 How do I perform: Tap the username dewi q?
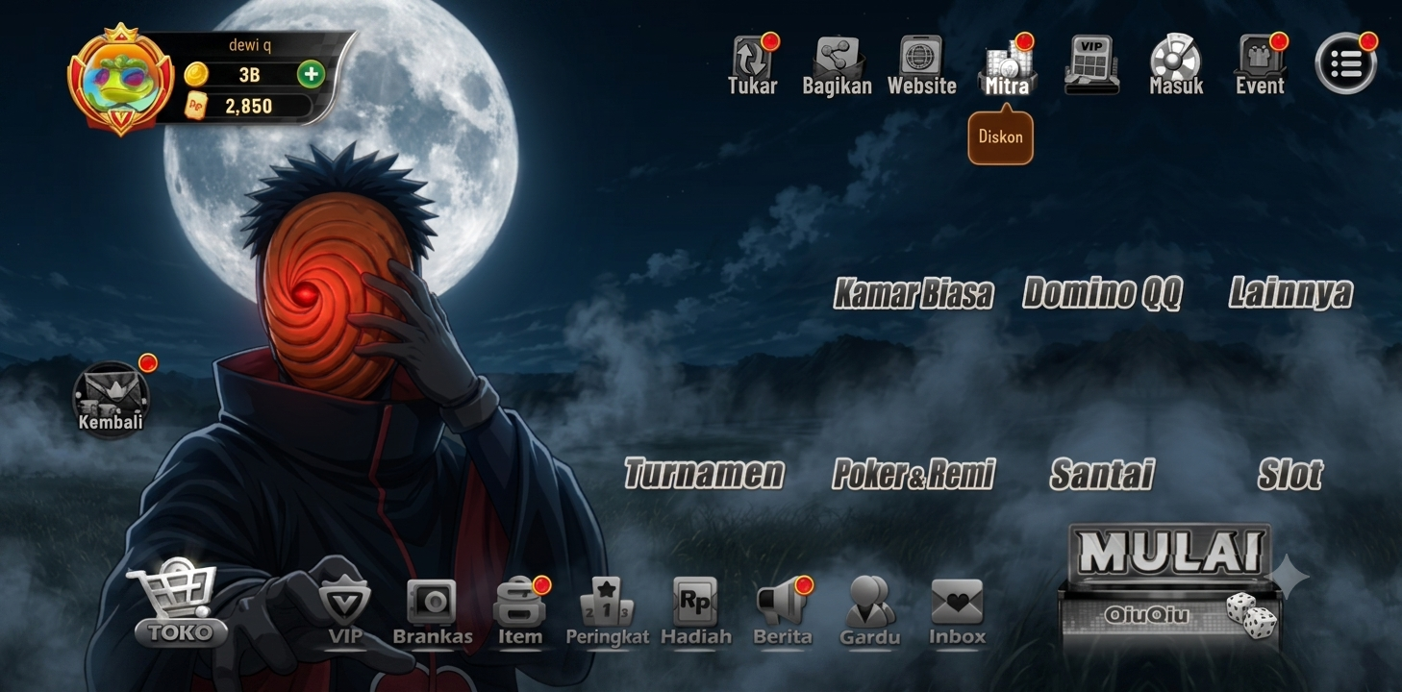[249, 45]
